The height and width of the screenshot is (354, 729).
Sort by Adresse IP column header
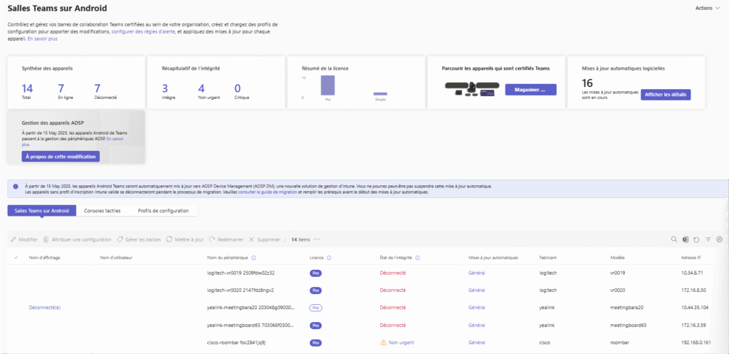tap(691, 258)
